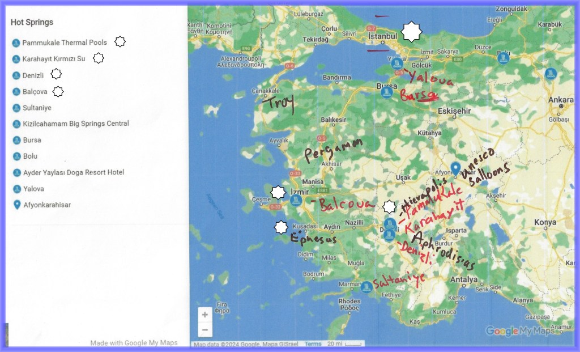Click the Google My Maps logo
The image size is (580, 352).
tap(519, 331)
